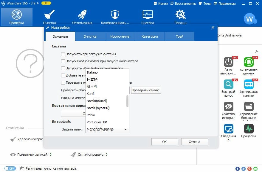Expand the Задать язык language combo box
Viewport: 262px width, 172px height.
pos(107,130)
